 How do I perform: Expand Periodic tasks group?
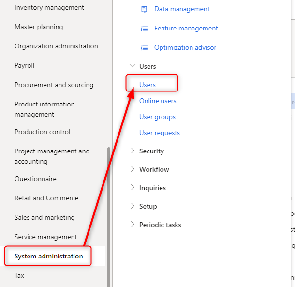click(132, 225)
